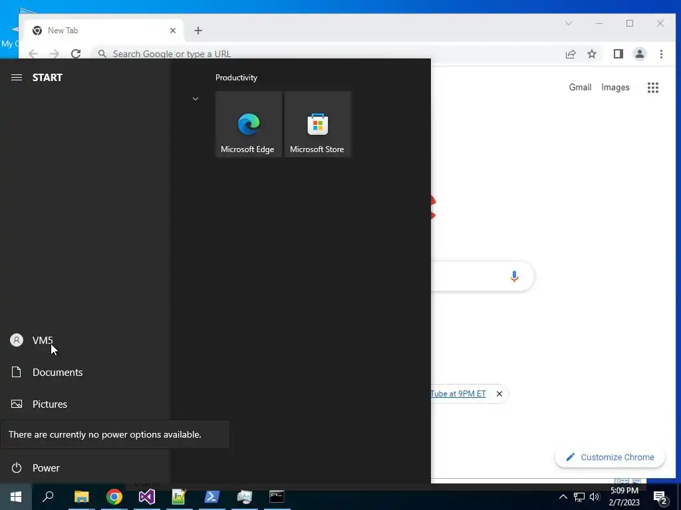Open the volume tray icon
Viewport: 681px width, 510px height.
[594, 497]
